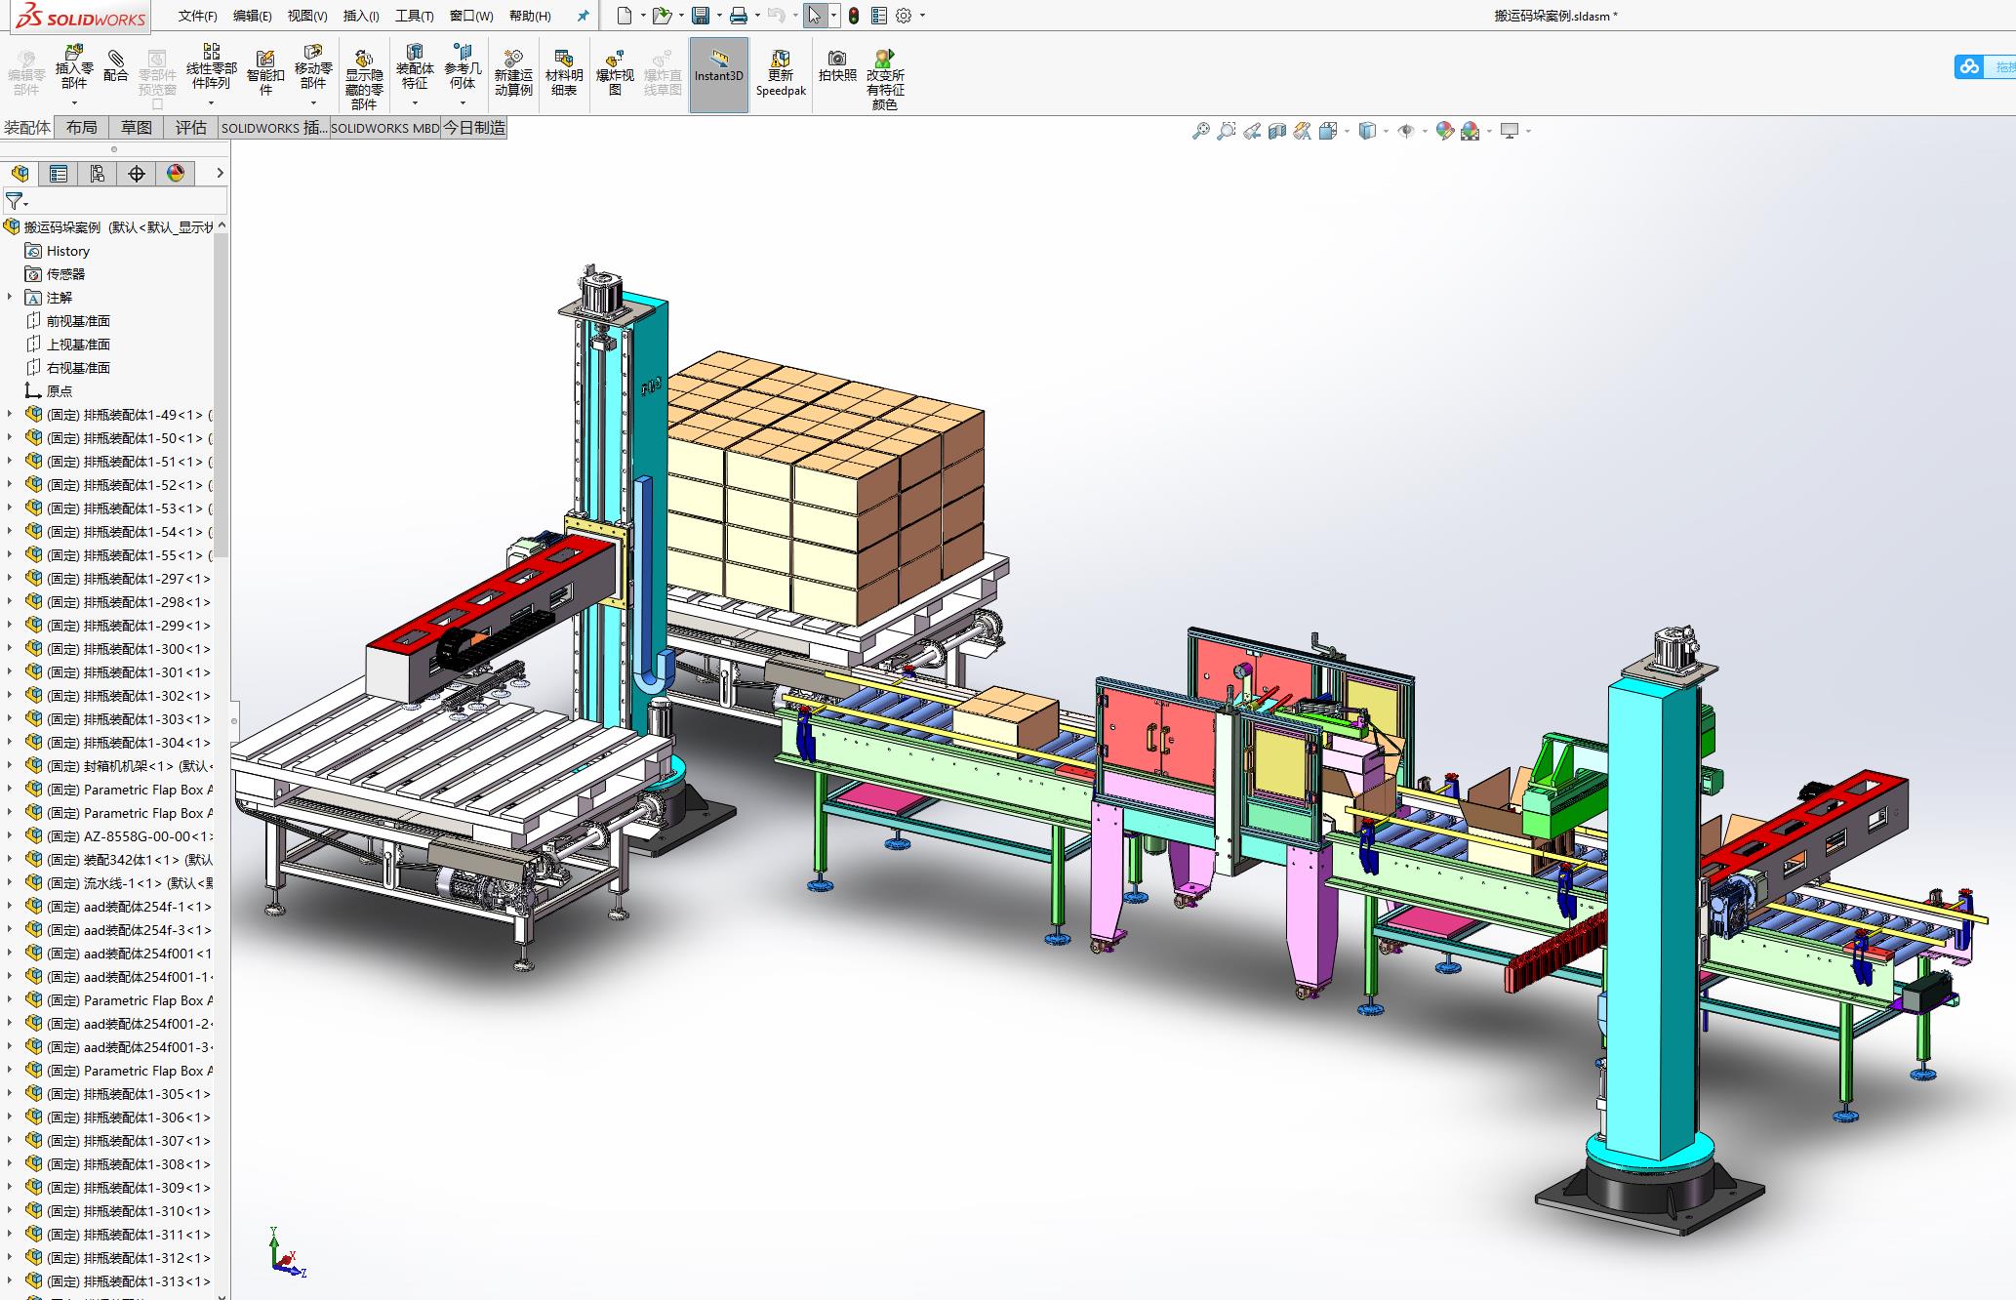Click Edit Appearance color ball icon
Screen dimensions: 2016x1300
tap(1445, 131)
